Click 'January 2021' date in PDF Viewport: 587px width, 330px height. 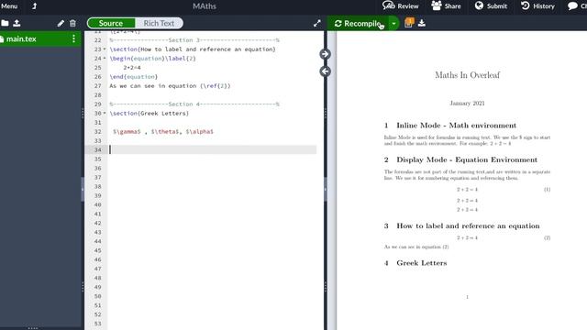point(467,104)
